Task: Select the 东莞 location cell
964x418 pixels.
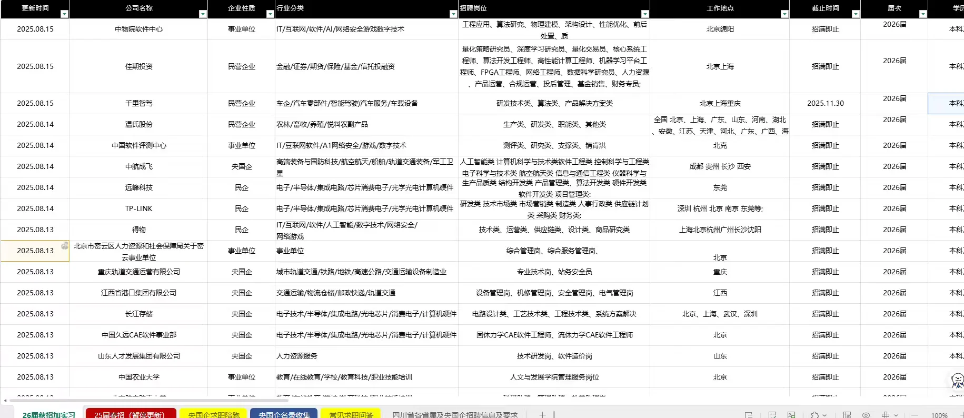Action: (720, 188)
